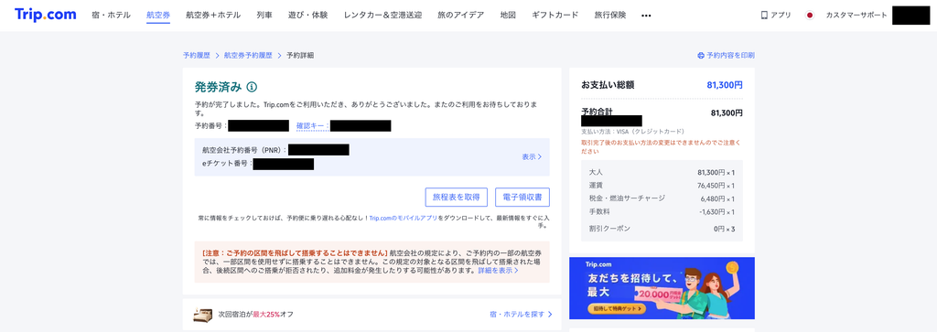The width and height of the screenshot is (937, 332).
Task: Expand PNR details with 表示
Action: coord(532,157)
